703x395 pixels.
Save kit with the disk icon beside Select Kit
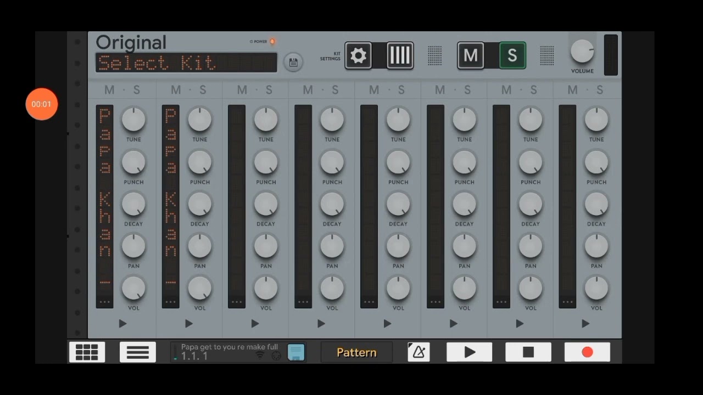[293, 62]
